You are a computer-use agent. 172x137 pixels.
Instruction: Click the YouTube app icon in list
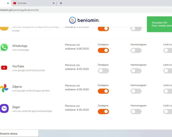pos(4,68)
